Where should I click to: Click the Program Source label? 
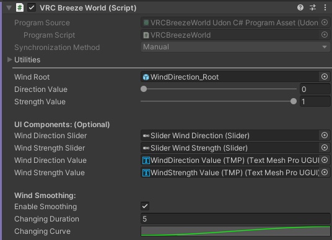coord(42,23)
